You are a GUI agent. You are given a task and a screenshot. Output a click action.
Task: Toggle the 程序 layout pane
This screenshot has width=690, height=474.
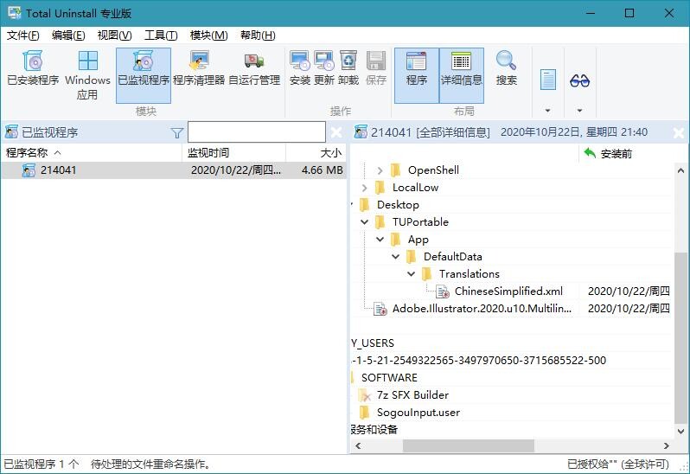click(x=417, y=69)
